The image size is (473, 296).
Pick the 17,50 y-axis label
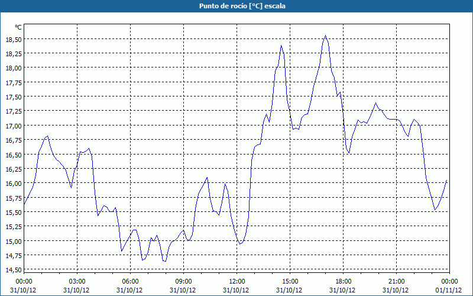coord(14,97)
